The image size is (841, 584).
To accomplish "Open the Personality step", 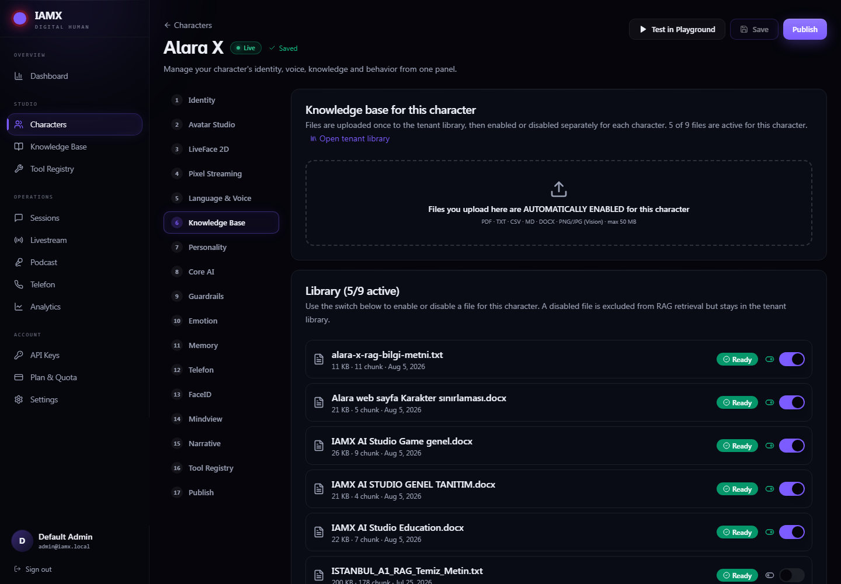I will pyautogui.click(x=221, y=247).
